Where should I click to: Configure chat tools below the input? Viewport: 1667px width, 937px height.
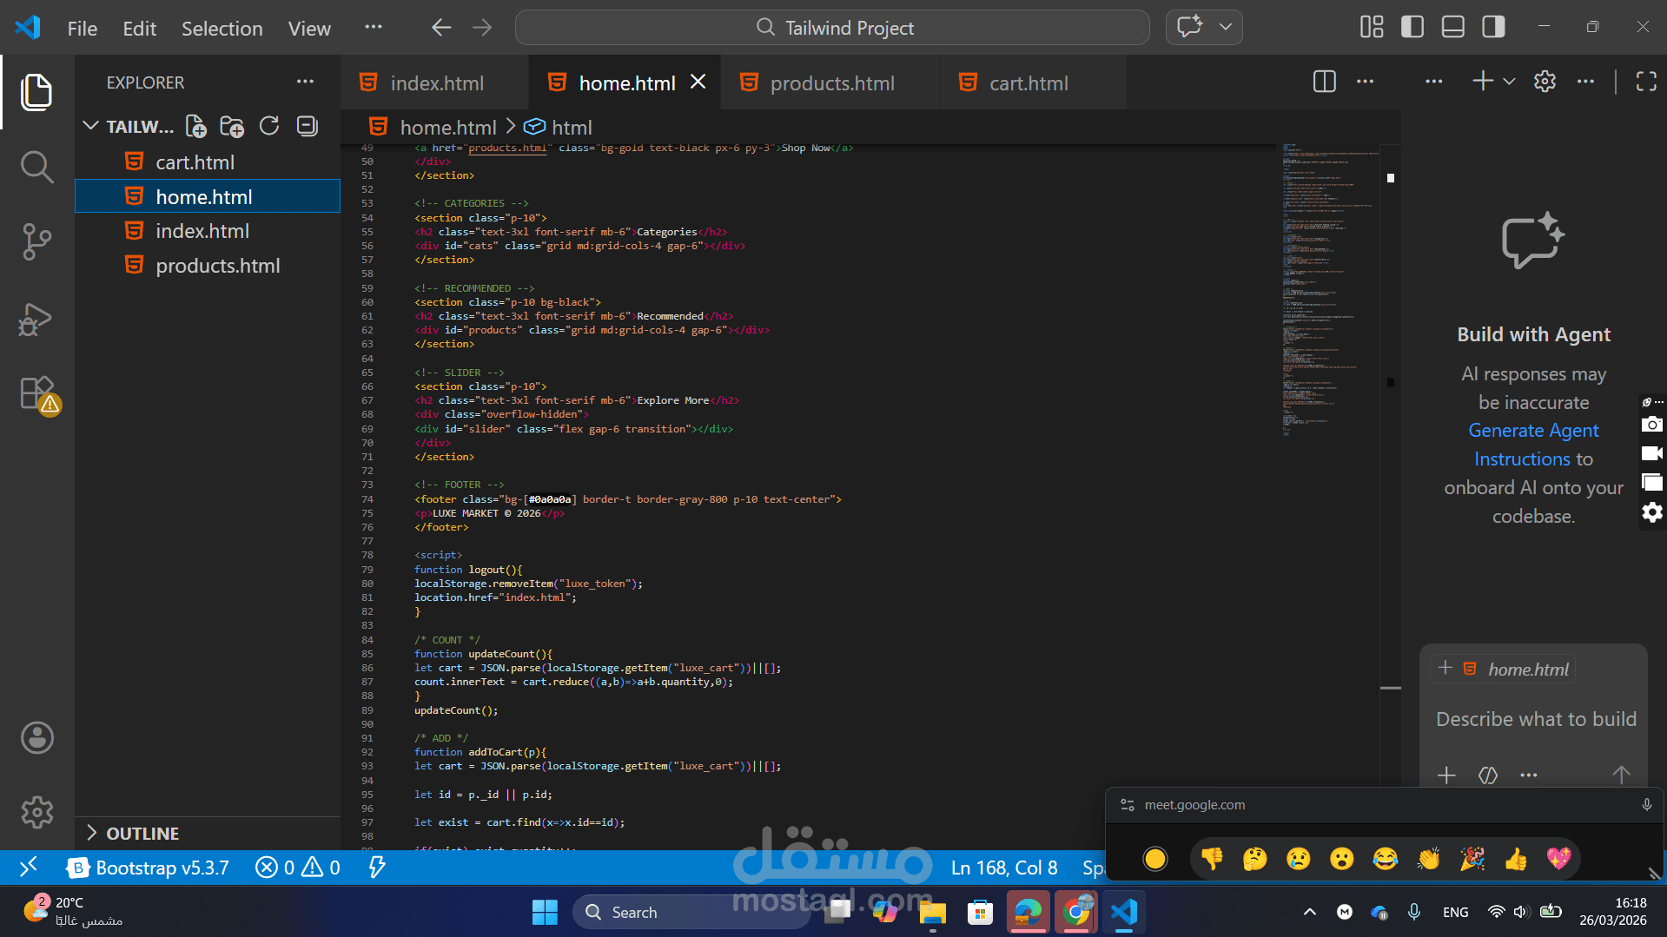pos(1488,775)
